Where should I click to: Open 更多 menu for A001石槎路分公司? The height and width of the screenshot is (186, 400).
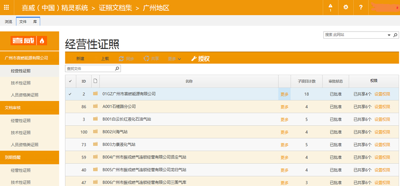tap(284, 107)
